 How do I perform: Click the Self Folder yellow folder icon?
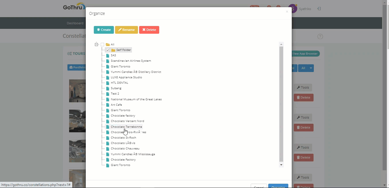coord(113,50)
